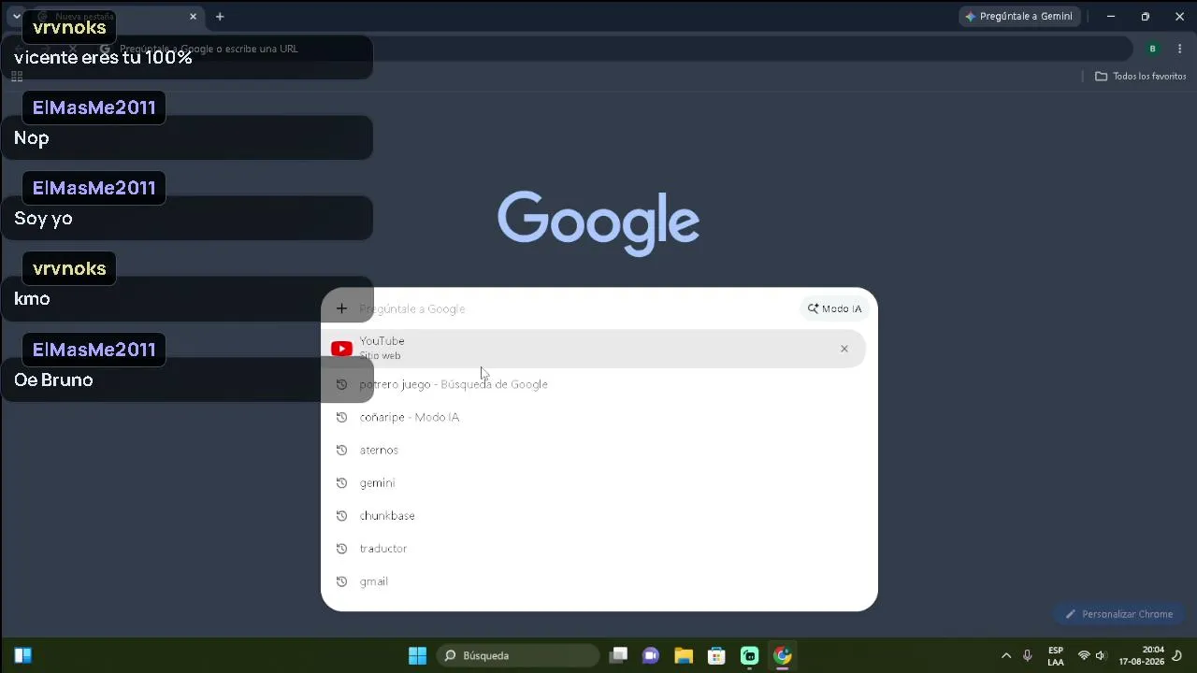Open Task View from taskbar
The image size is (1197, 673).
click(618, 655)
